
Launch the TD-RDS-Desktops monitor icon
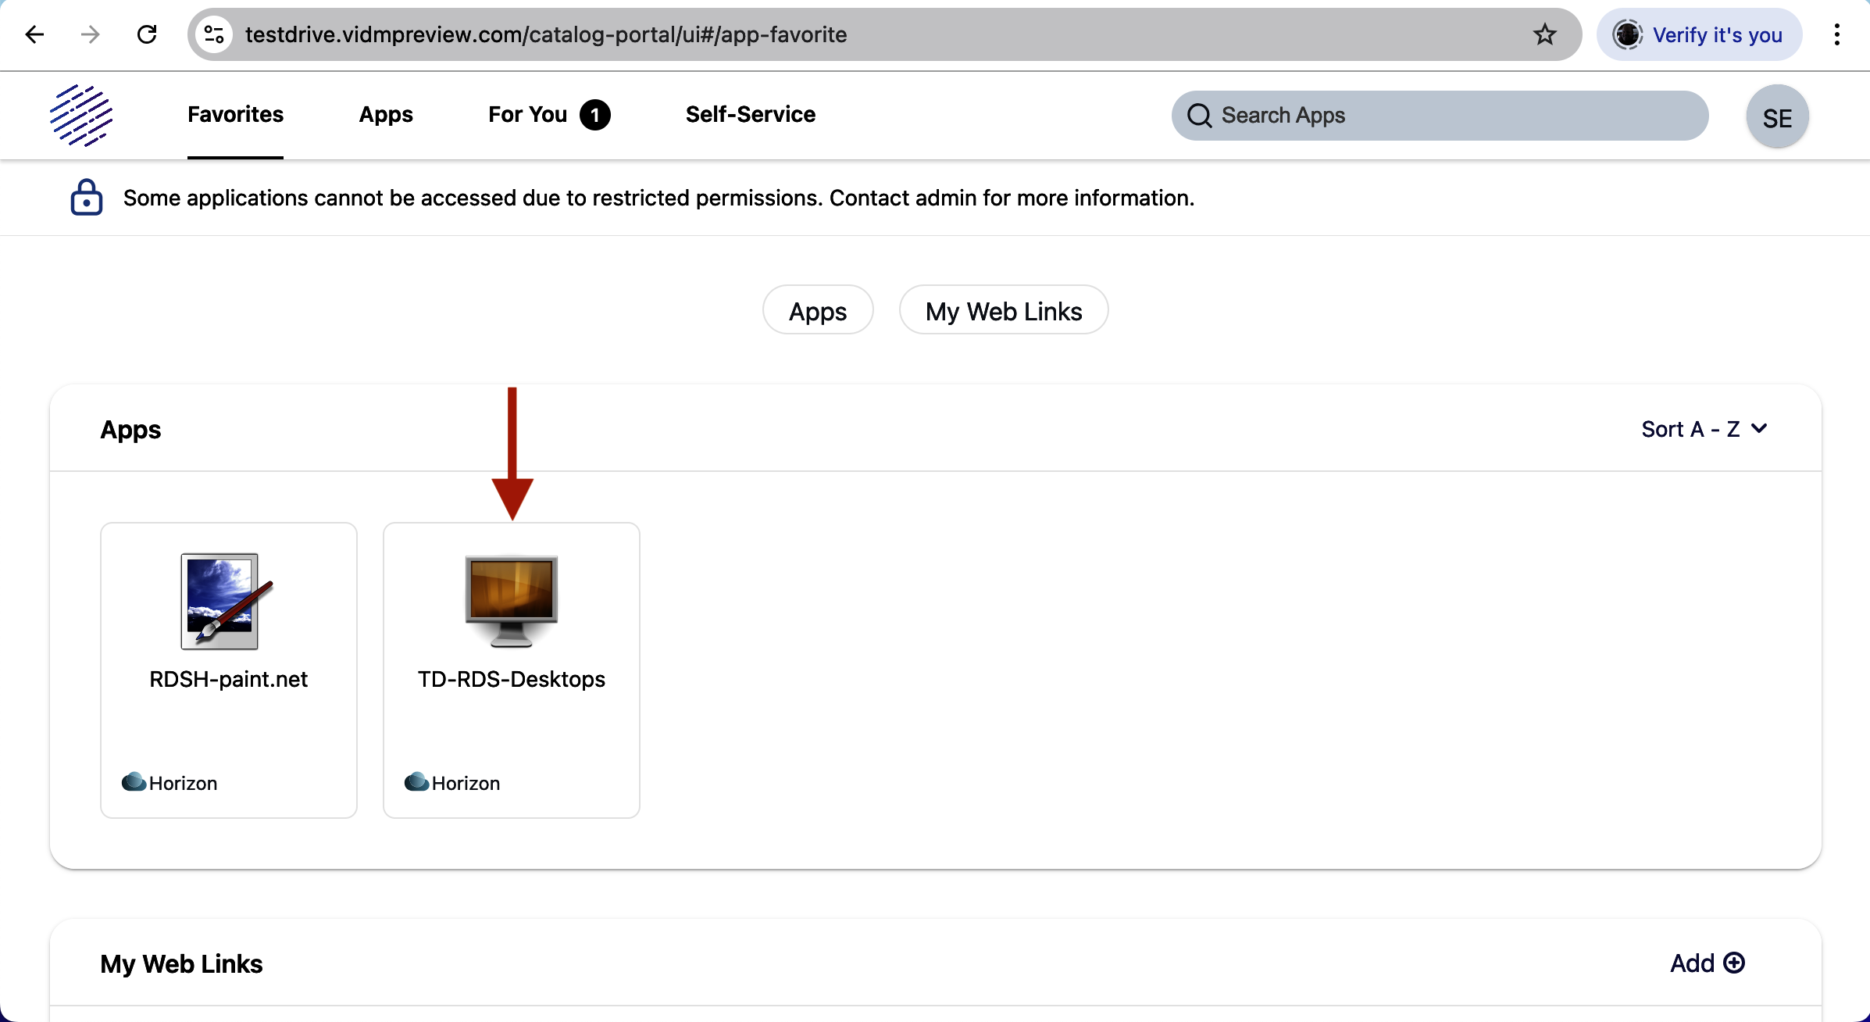512,601
